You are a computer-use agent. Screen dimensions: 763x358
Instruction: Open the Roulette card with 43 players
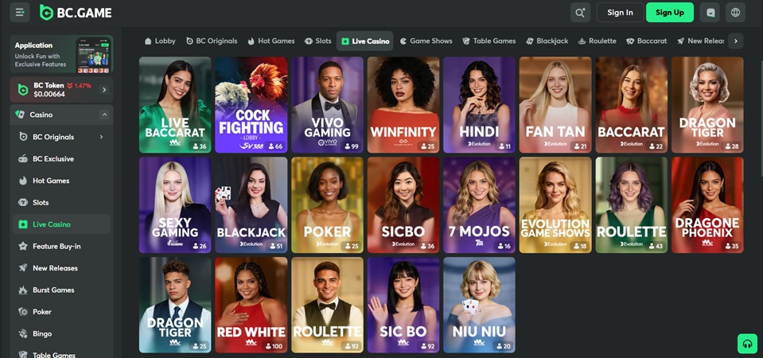[632, 204]
